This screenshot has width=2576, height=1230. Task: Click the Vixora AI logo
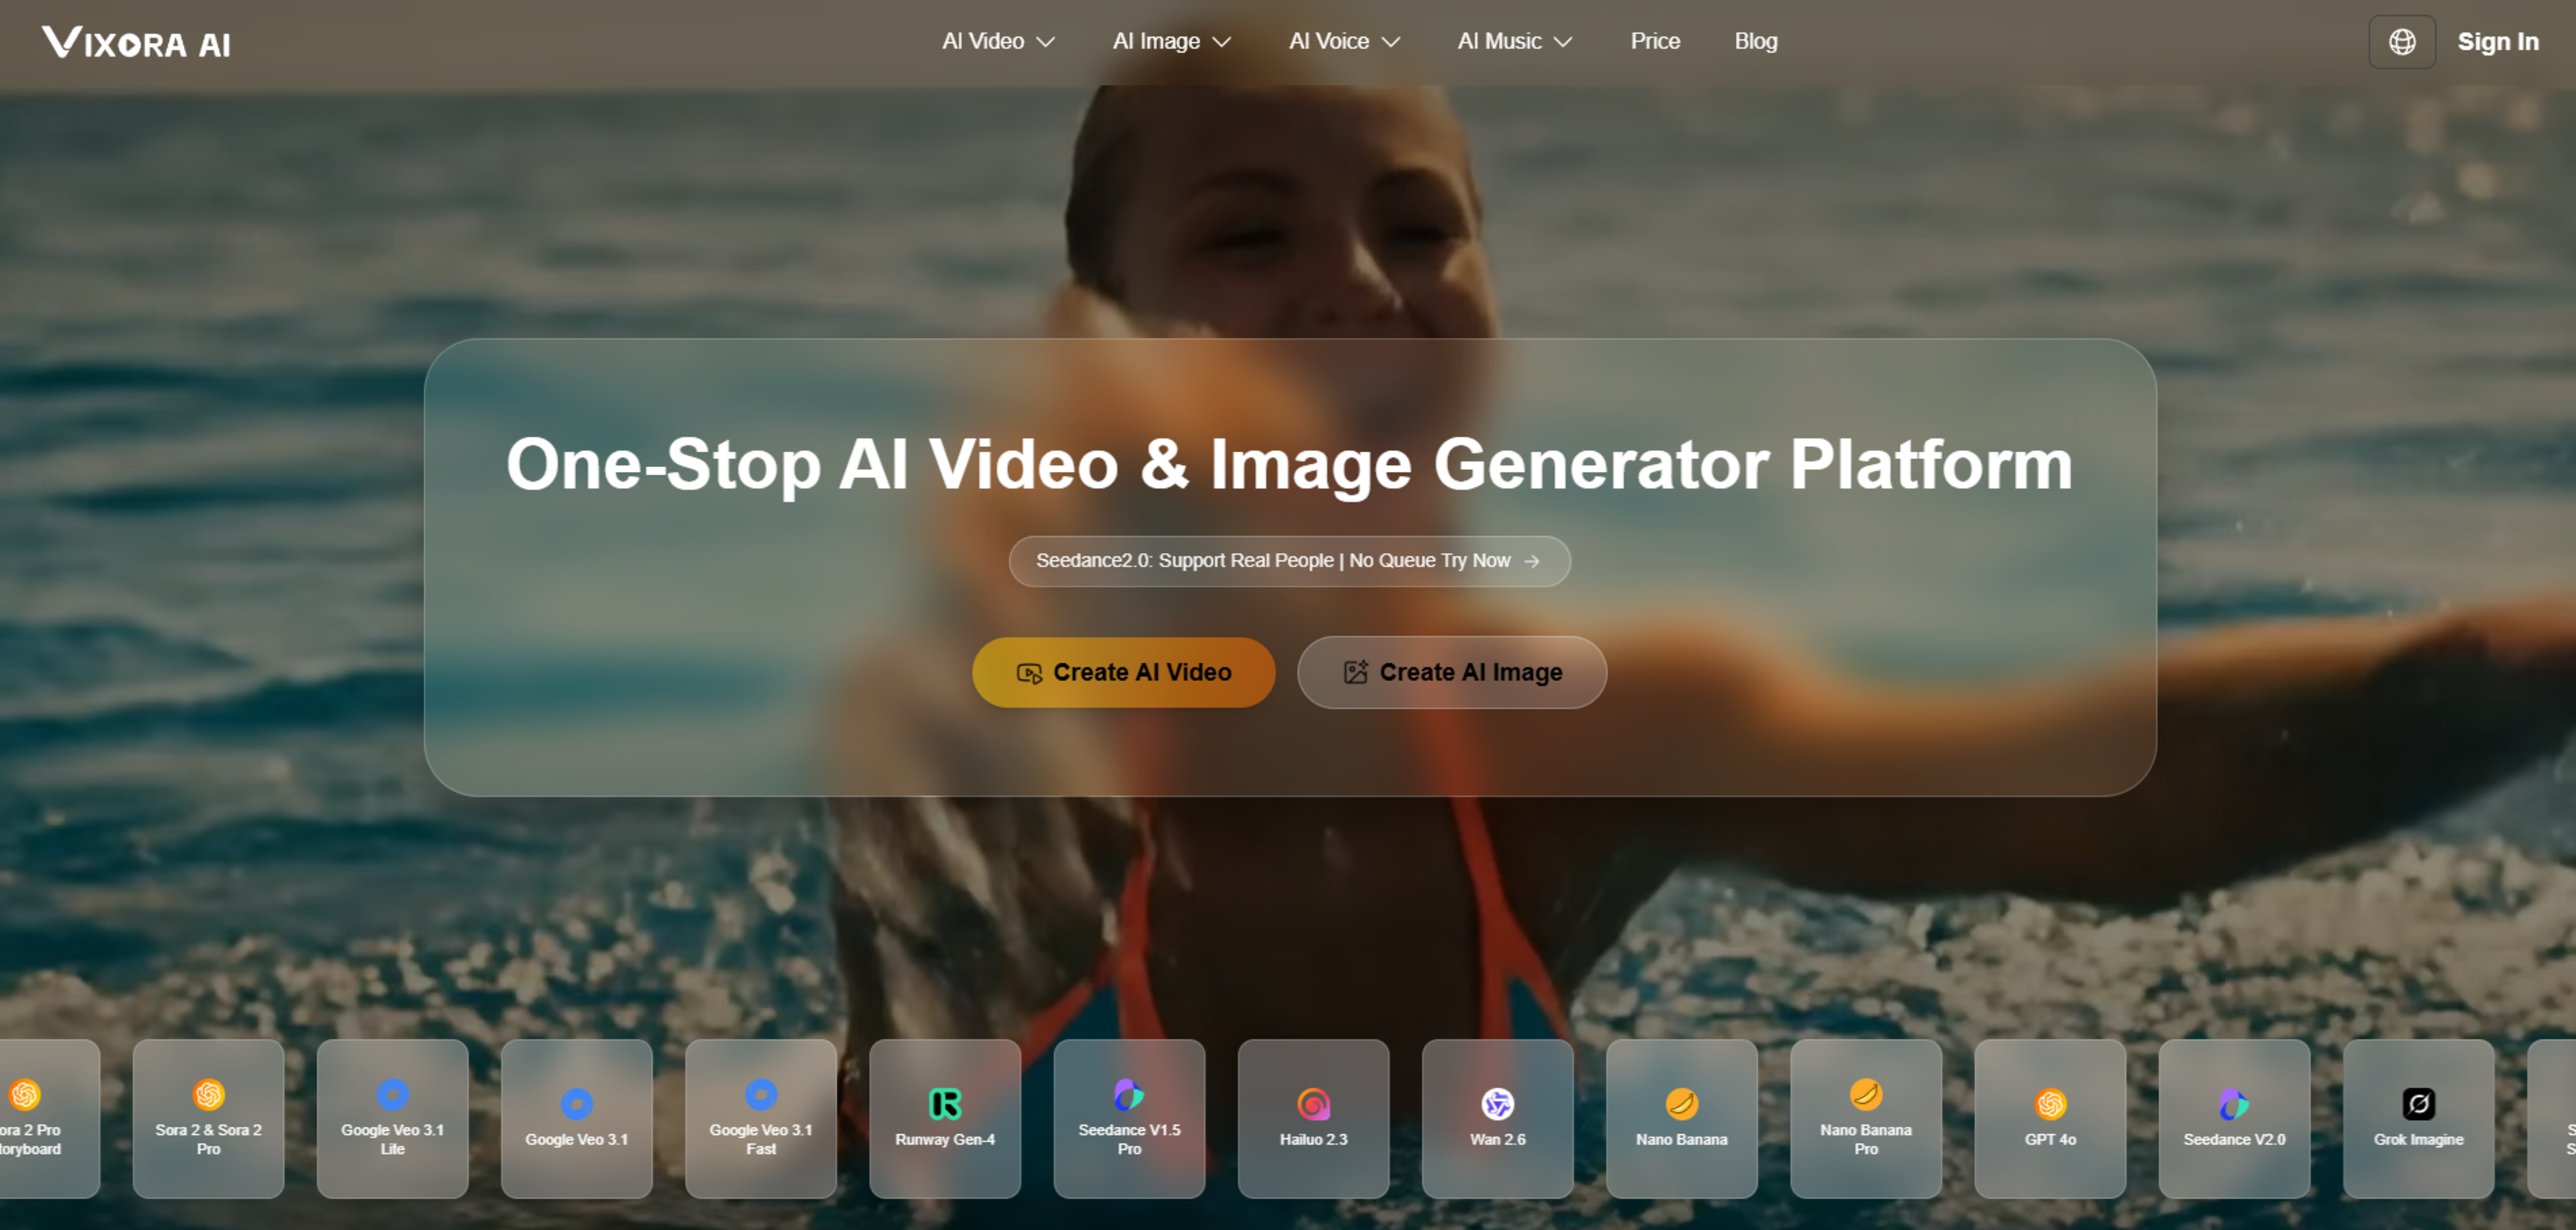(x=136, y=43)
